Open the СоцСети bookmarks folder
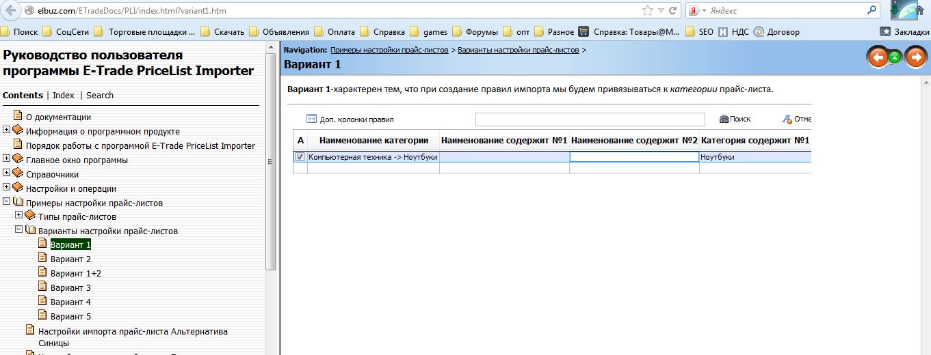 tap(66, 31)
